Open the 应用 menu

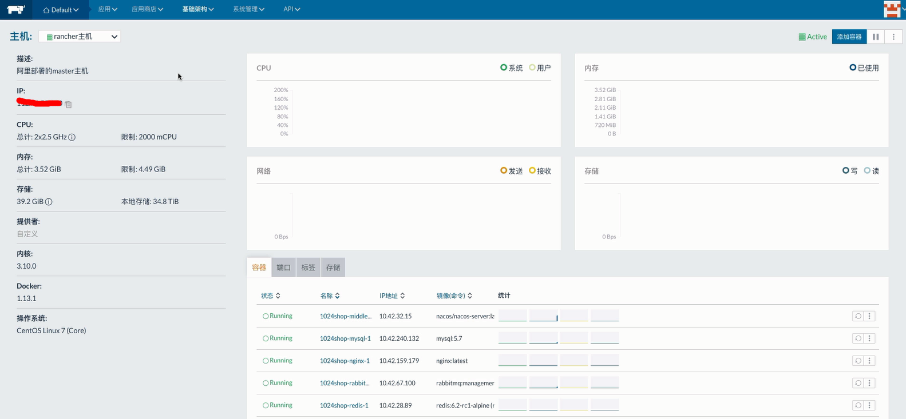click(x=108, y=9)
